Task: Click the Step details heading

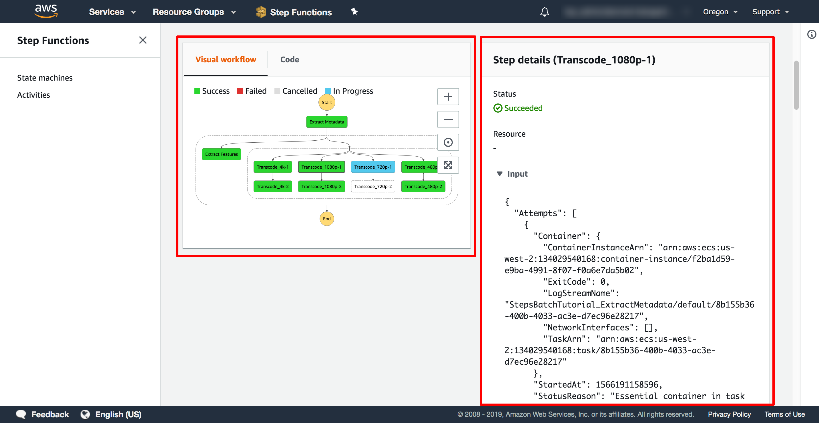Action: click(574, 60)
